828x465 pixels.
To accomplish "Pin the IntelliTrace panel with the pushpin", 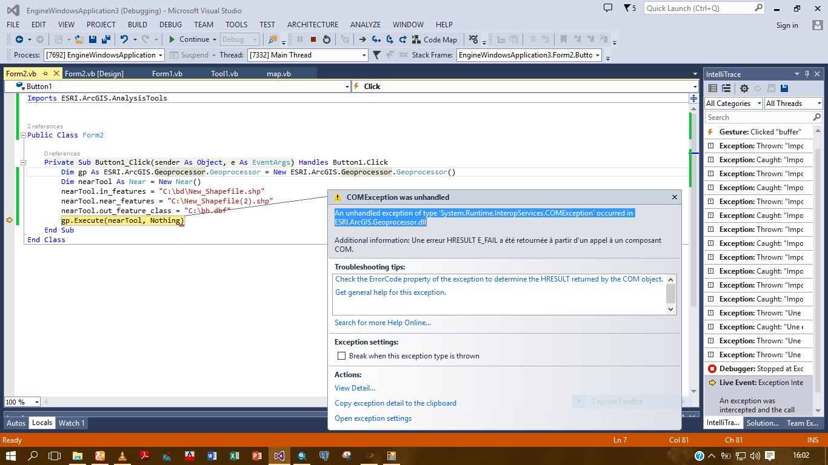I will [807, 74].
